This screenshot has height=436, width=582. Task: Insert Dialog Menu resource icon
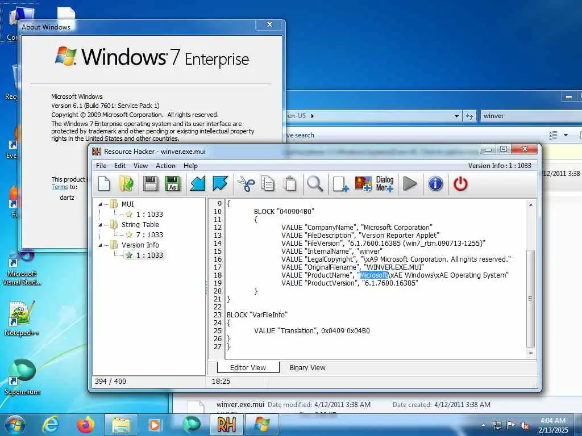385,183
